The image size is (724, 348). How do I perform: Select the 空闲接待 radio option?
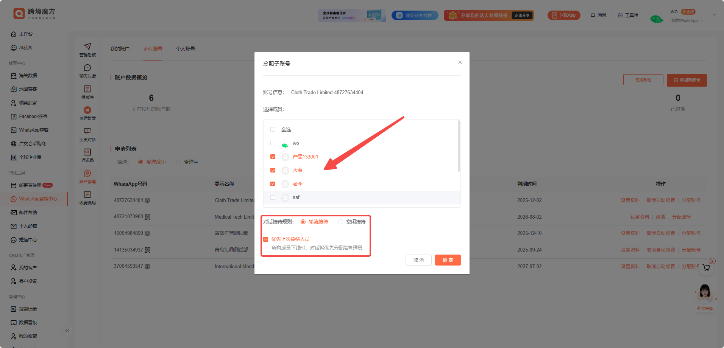(341, 222)
